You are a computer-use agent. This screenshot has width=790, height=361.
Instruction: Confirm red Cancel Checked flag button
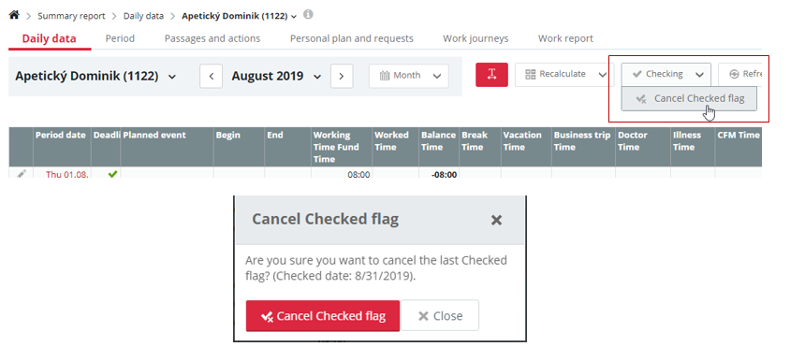click(323, 316)
